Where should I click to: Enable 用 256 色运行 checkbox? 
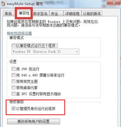click(x=13, y=69)
